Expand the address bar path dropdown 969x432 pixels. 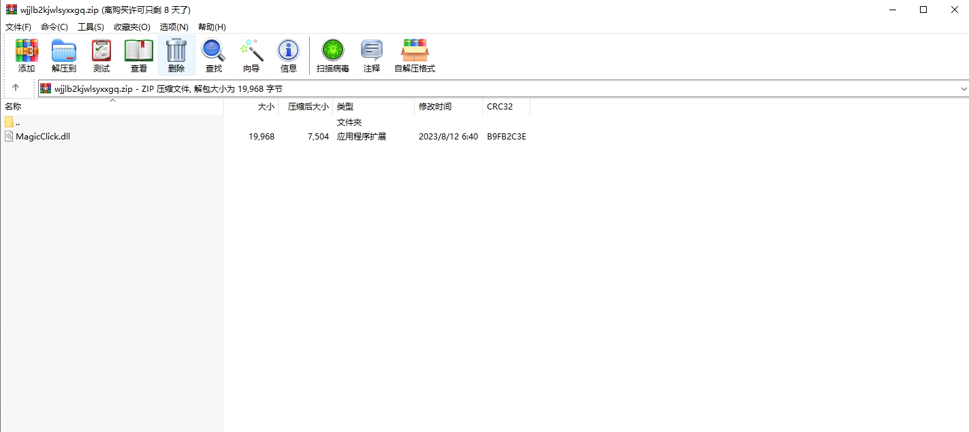click(x=964, y=88)
